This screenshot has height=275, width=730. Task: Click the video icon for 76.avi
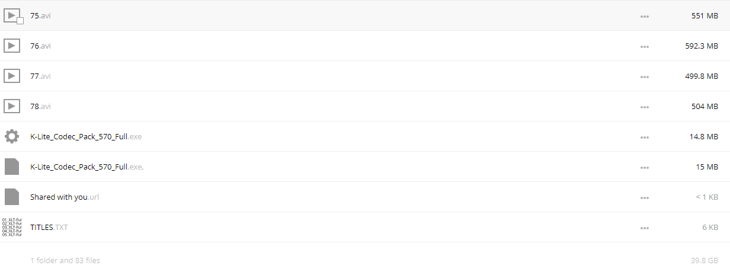12,46
